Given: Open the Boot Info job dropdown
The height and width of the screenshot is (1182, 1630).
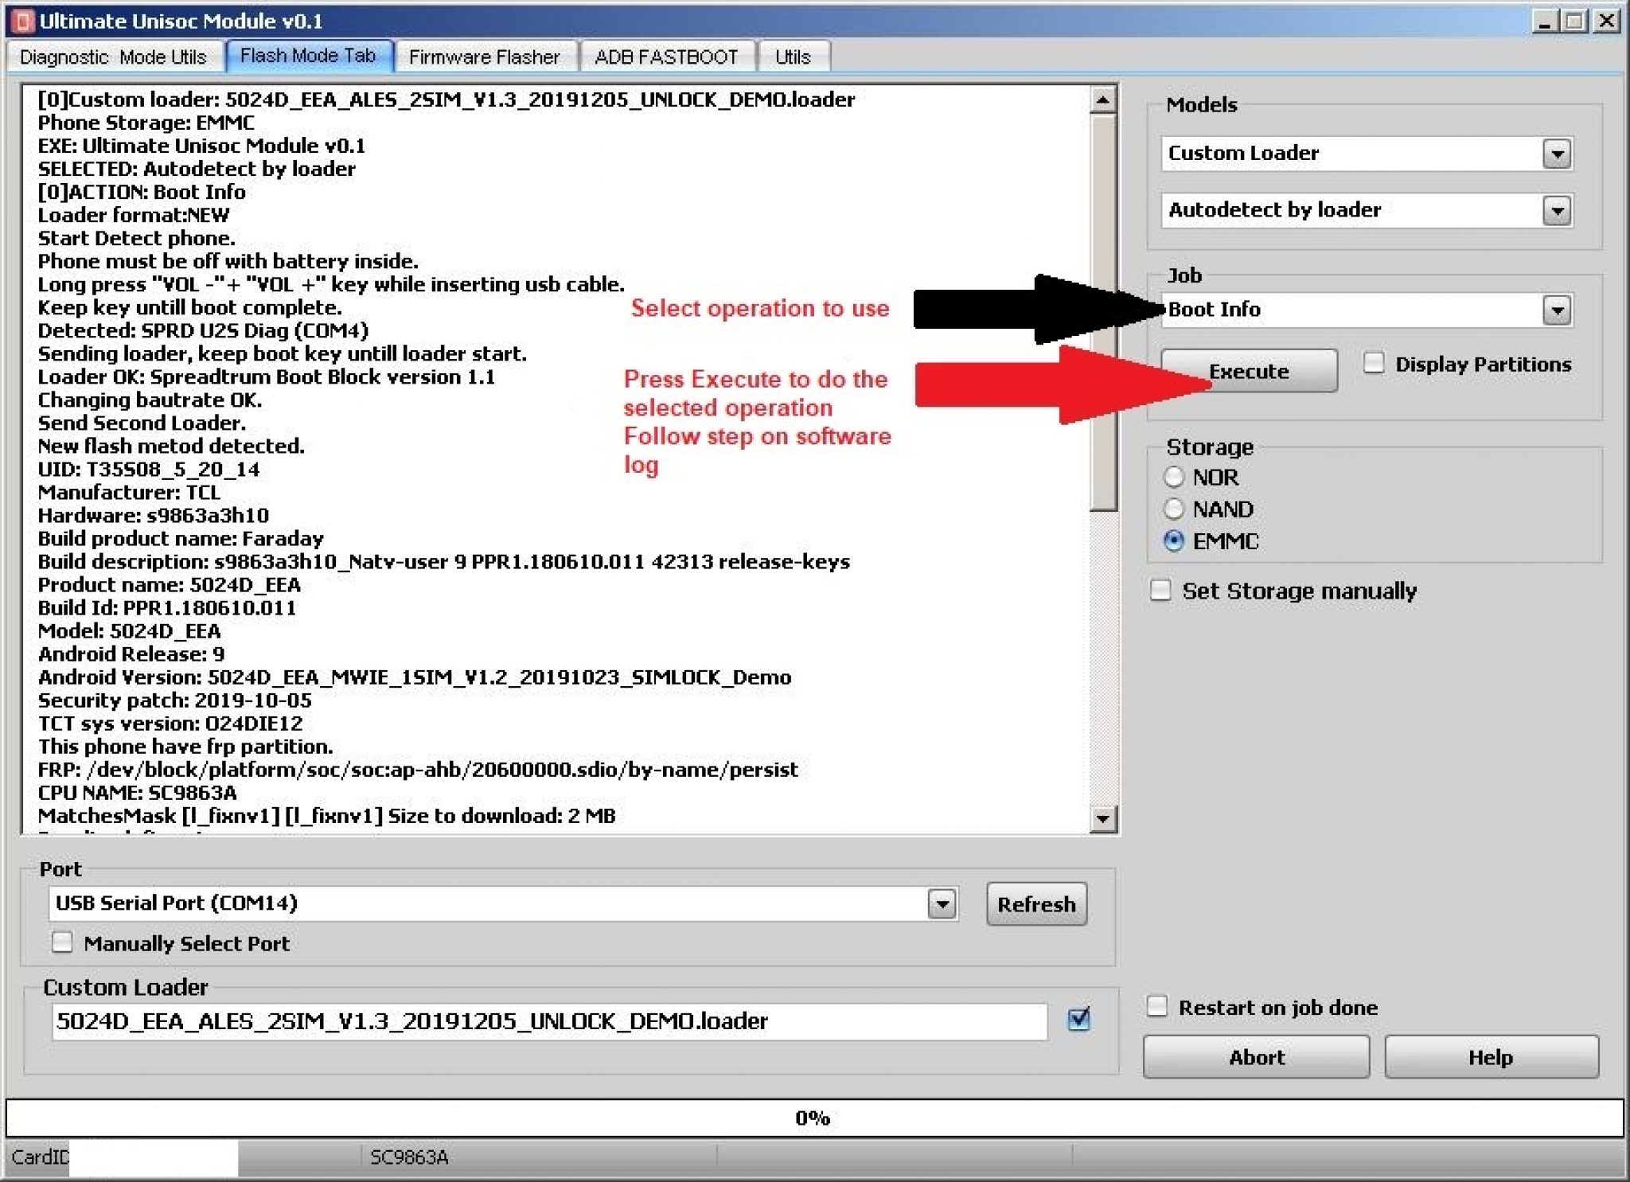Looking at the screenshot, I should (1556, 310).
